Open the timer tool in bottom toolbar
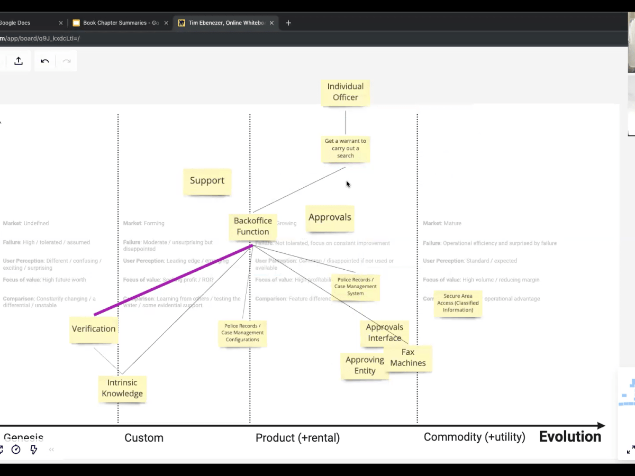The width and height of the screenshot is (635, 476). pos(16,450)
